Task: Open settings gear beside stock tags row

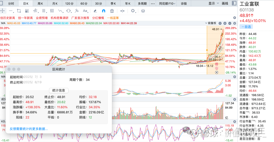Action: point(234,18)
